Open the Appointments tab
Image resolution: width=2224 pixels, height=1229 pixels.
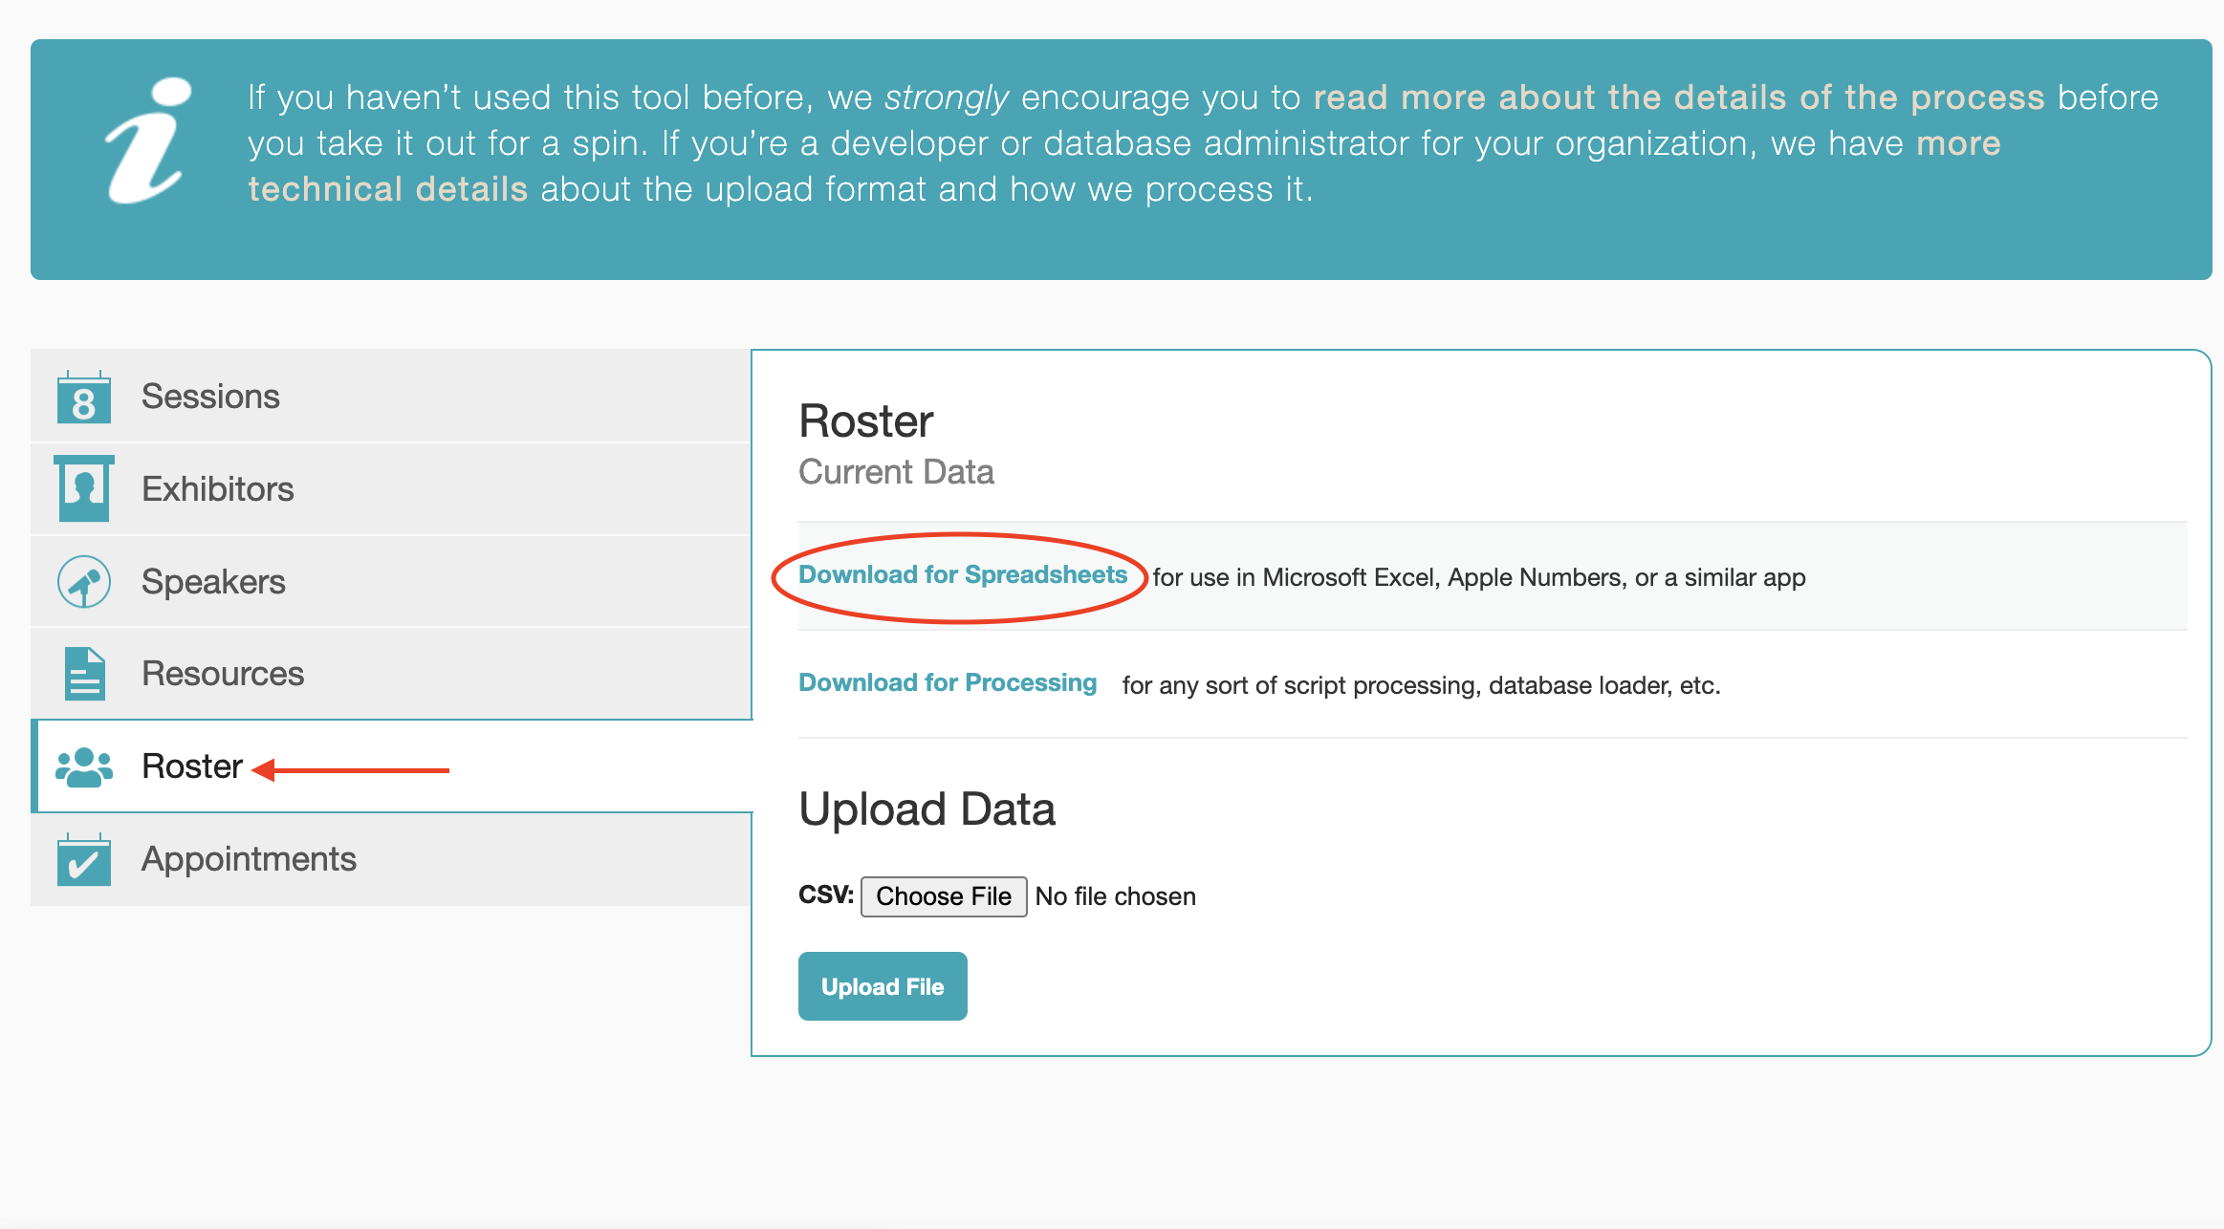pyautogui.click(x=249, y=859)
